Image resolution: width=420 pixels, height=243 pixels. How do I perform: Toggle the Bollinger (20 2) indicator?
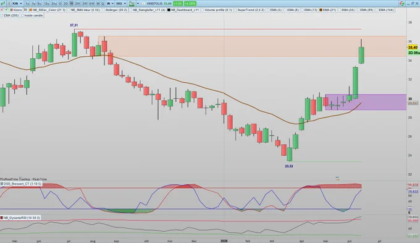pyautogui.click(x=115, y=10)
